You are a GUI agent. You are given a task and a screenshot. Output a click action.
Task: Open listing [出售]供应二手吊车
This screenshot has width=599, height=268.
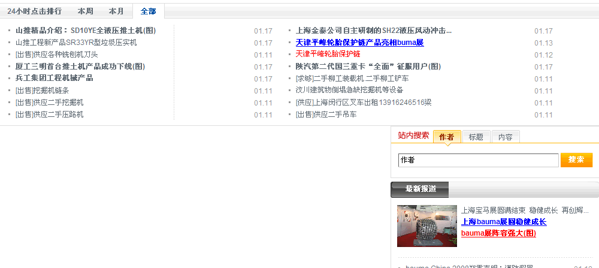tap(326, 115)
